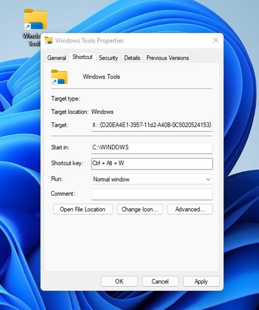The height and width of the screenshot is (310, 259).
Task: Switch to the General tab
Action: click(57, 58)
